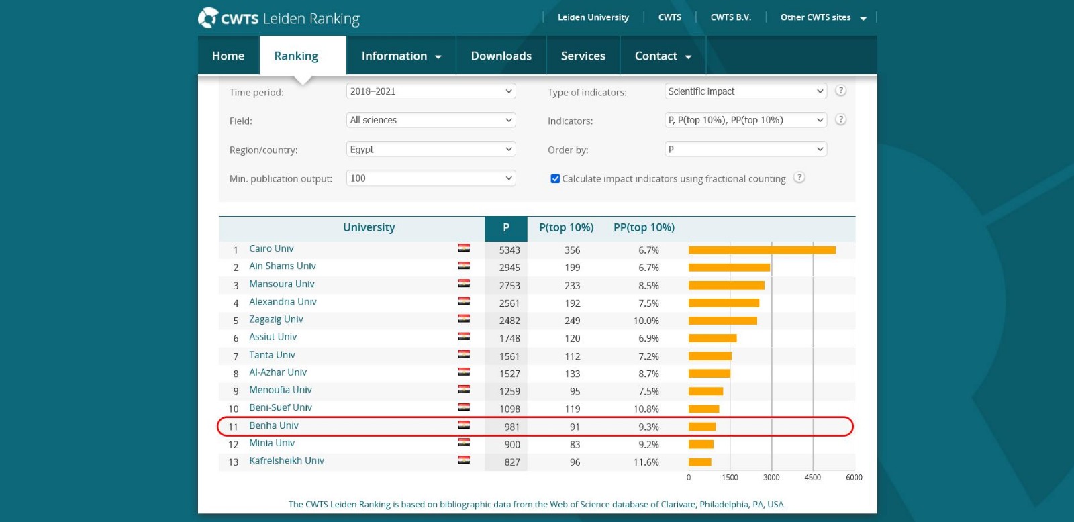Open the Region/country dropdown showing Egypt
Image resolution: width=1074 pixels, height=522 pixels.
point(431,149)
